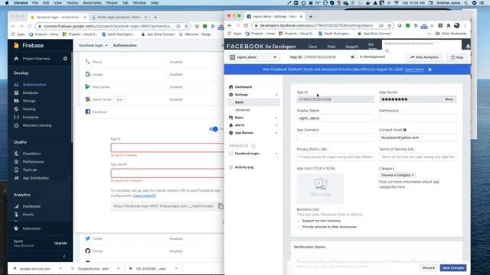Click Upgrade in Firebase Spark plan
490x275 pixels.
pyautogui.click(x=60, y=243)
